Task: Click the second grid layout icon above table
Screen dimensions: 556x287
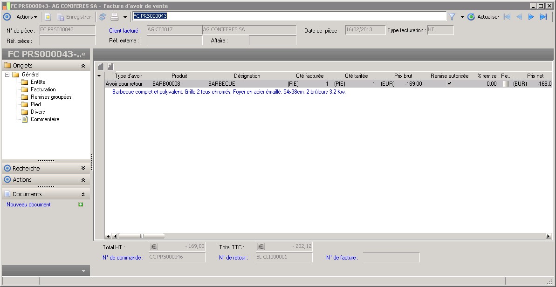Action: point(110,66)
